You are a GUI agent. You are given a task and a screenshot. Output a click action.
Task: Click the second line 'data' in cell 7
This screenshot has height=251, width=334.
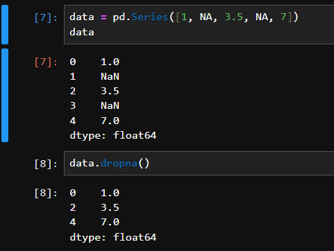(82, 32)
